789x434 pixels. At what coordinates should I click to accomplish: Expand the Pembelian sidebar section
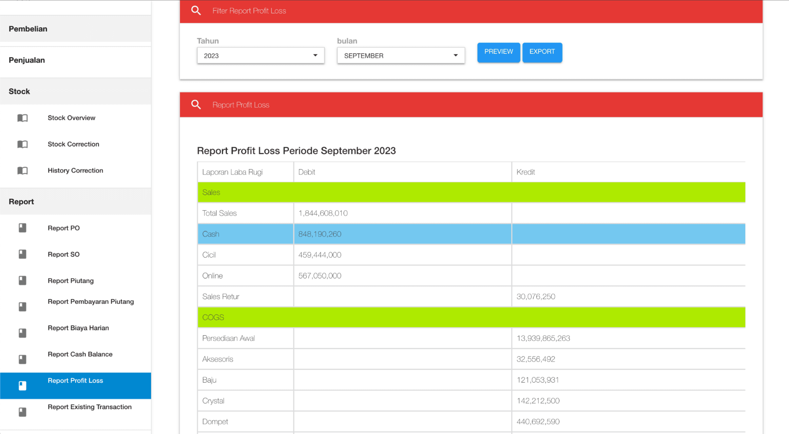tap(75, 29)
